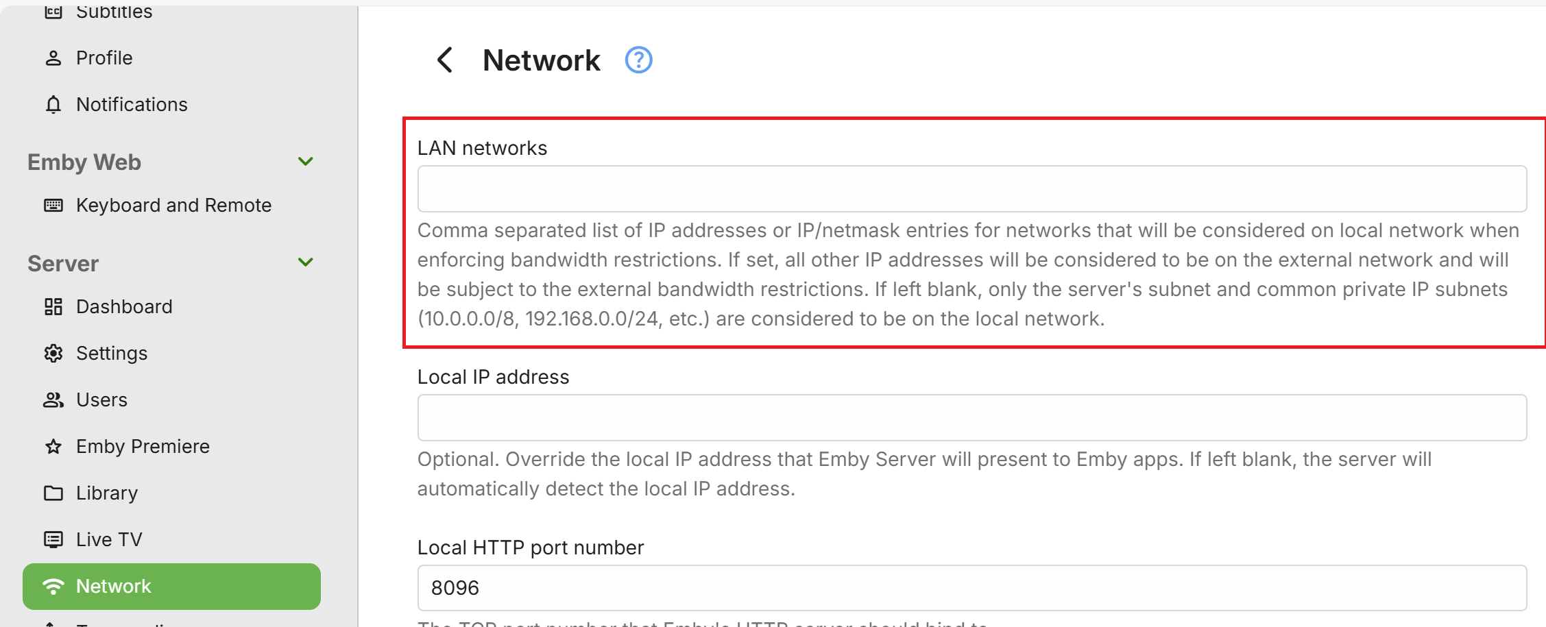Open the Subtitles menu item
This screenshot has height=627, width=1546.
pos(114,12)
